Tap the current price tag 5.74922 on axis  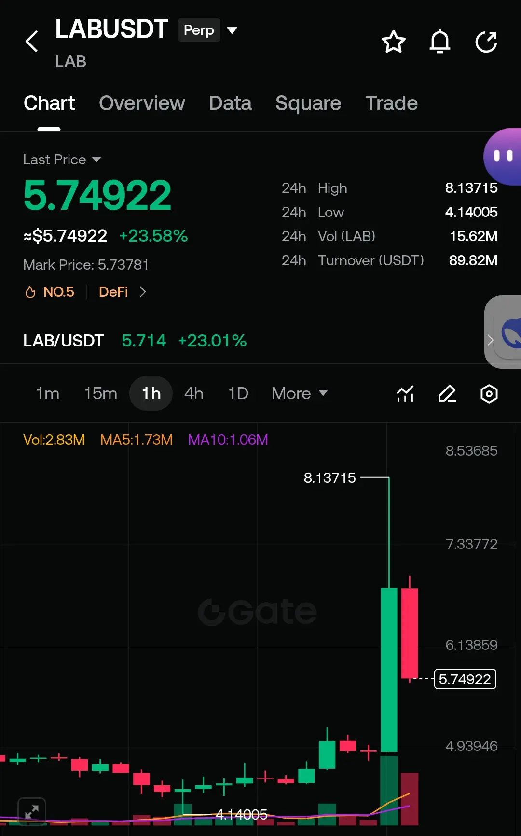point(465,679)
